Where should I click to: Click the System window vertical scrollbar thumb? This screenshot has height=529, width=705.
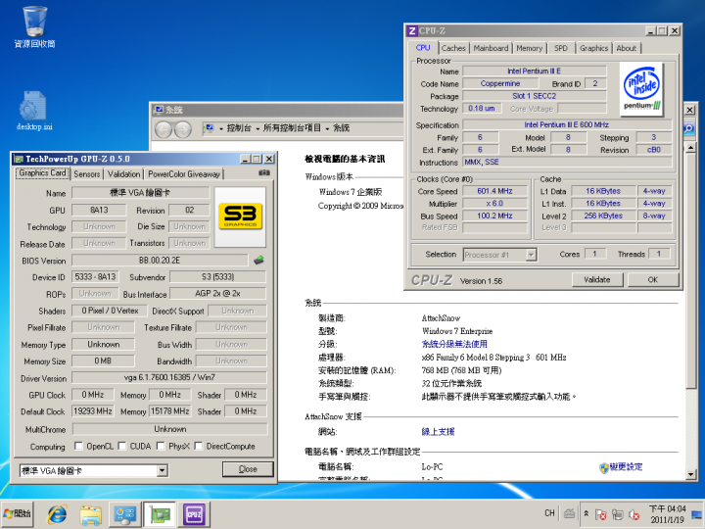(690, 270)
